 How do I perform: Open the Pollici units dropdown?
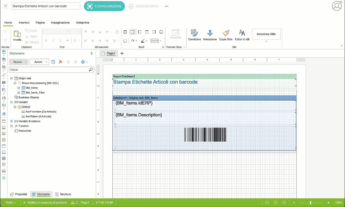[x=11, y=202]
